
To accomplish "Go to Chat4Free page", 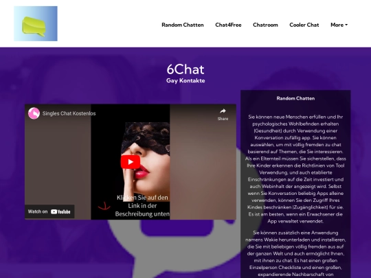I will click(228, 25).
